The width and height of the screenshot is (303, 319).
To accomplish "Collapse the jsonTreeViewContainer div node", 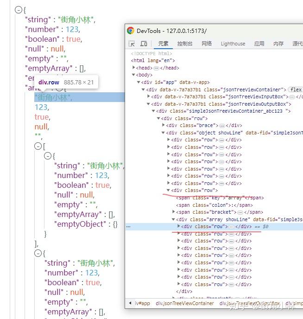I will tap(144, 89).
